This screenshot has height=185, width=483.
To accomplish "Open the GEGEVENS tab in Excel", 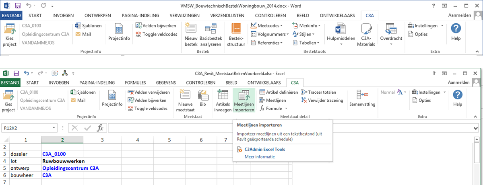I will click(x=166, y=82).
